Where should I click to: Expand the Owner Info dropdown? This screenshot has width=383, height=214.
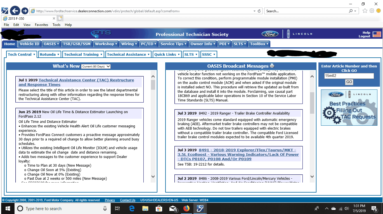203,44
